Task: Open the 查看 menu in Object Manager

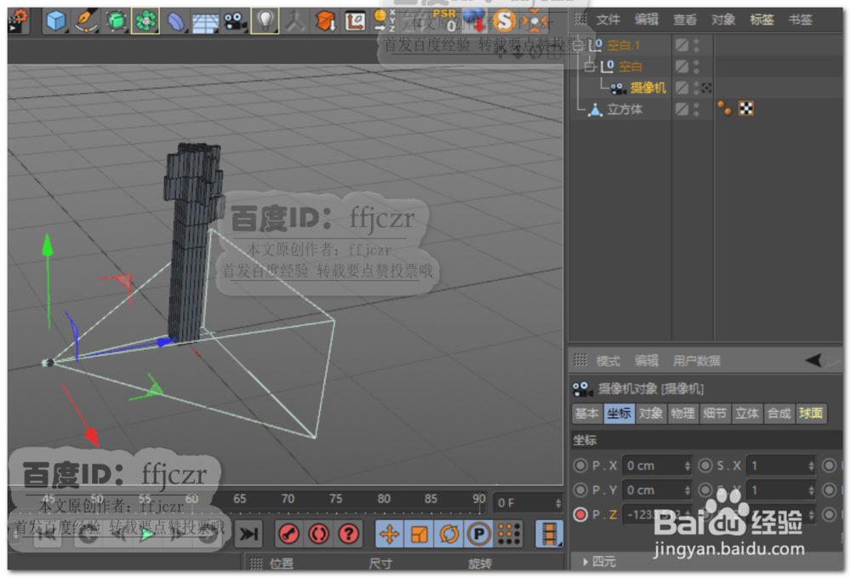Action: [685, 20]
